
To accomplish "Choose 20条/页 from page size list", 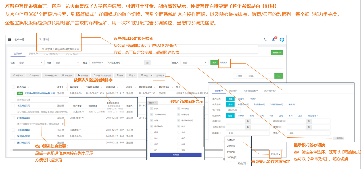I will tap(231, 146).
